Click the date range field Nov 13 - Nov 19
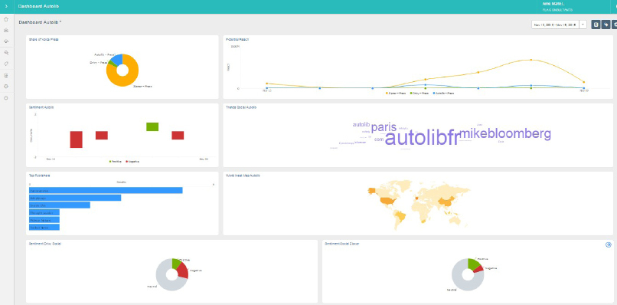This screenshot has height=305, width=617. pos(555,25)
